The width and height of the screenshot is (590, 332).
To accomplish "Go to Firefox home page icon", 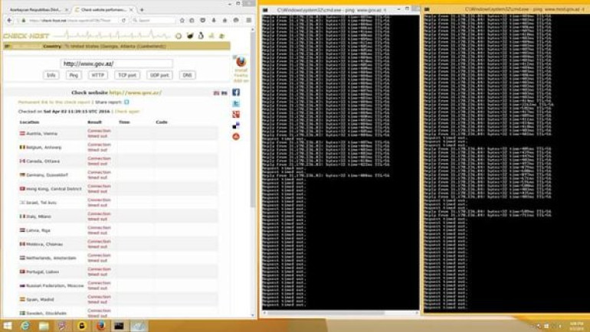I will click(225, 21).
